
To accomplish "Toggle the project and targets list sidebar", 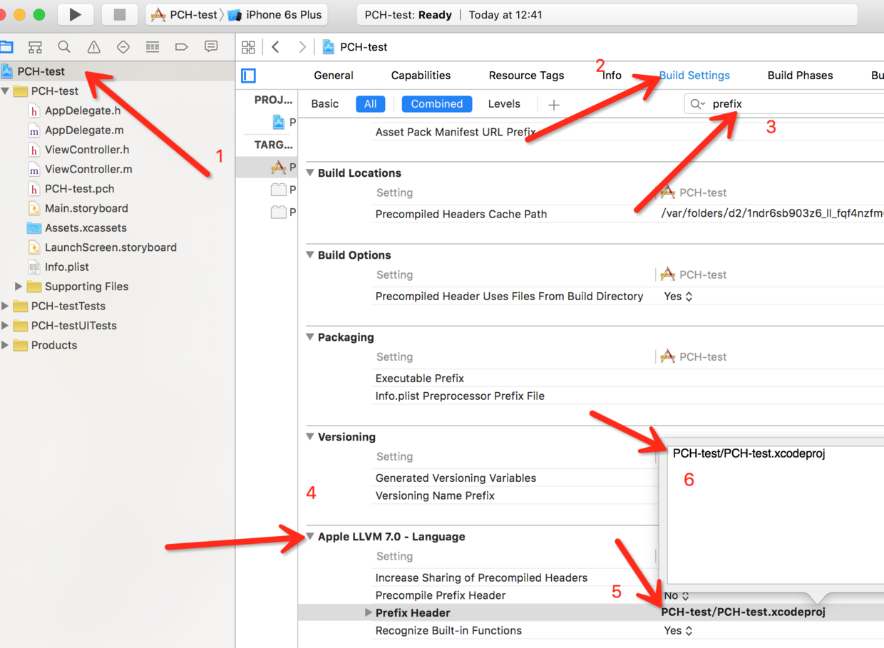I will pyautogui.click(x=248, y=75).
